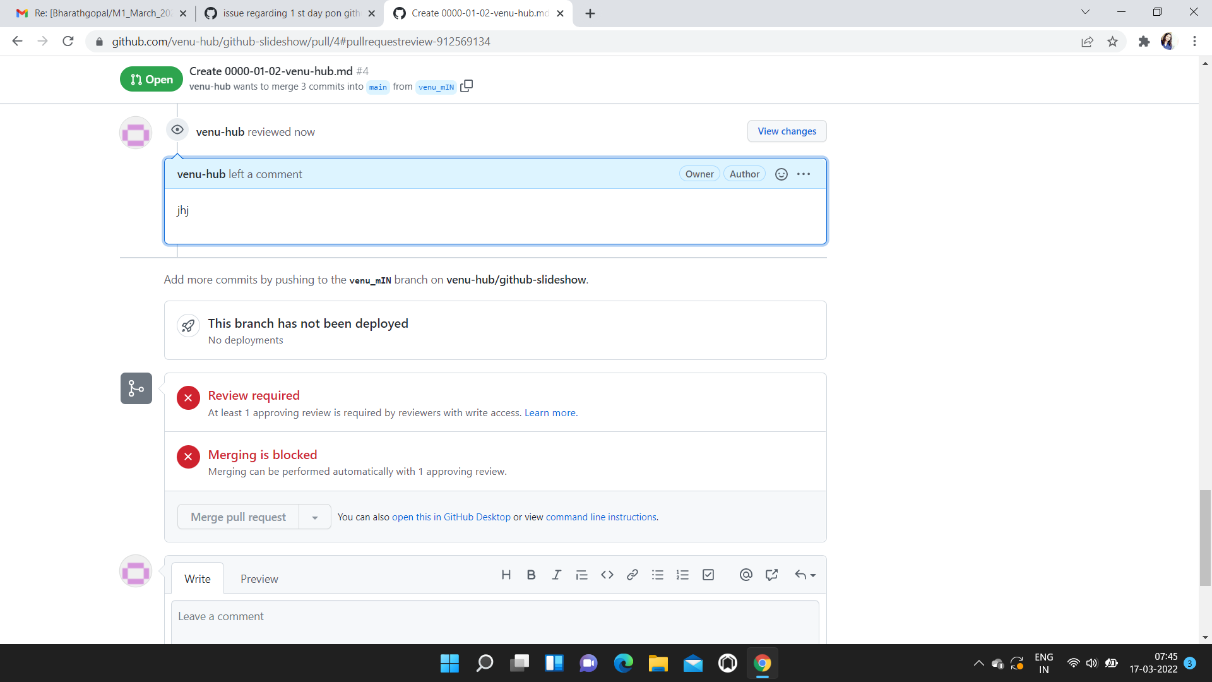Open tab search dropdown chevron
Image resolution: width=1212 pixels, height=682 pixels.
coord(1085,12)
